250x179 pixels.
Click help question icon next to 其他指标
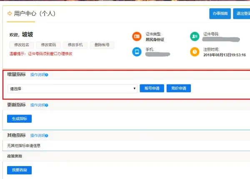[x=46, y=136]
